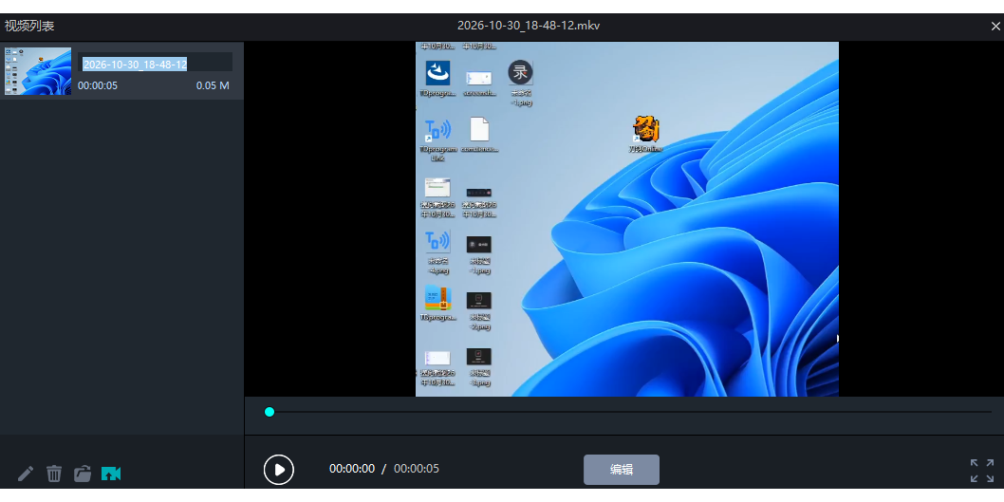
Task: Click the pencil rename icon
Action: [x=25, y=474]
